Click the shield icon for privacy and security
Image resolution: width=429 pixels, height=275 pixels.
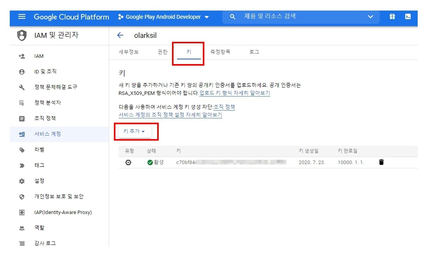pos(22,197)
